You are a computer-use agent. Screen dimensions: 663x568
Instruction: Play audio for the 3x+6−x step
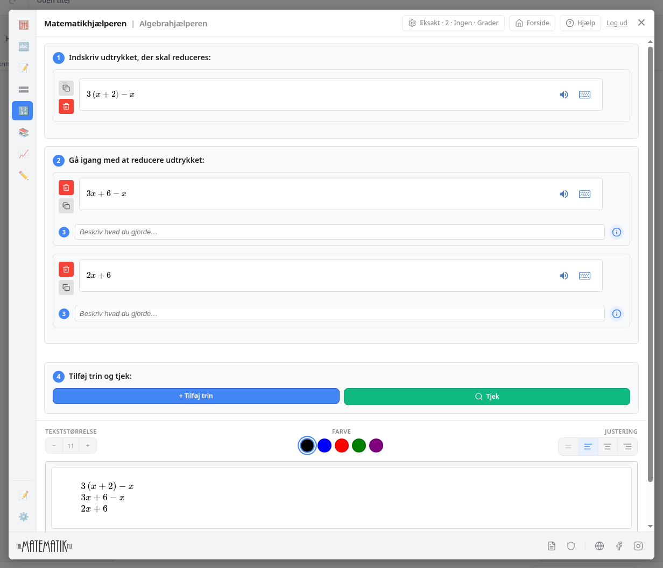(x=564, y=194)
